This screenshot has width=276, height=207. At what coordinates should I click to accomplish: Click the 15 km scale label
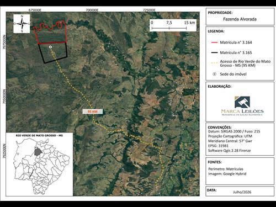pyautogui.click(x=189, y=23)
